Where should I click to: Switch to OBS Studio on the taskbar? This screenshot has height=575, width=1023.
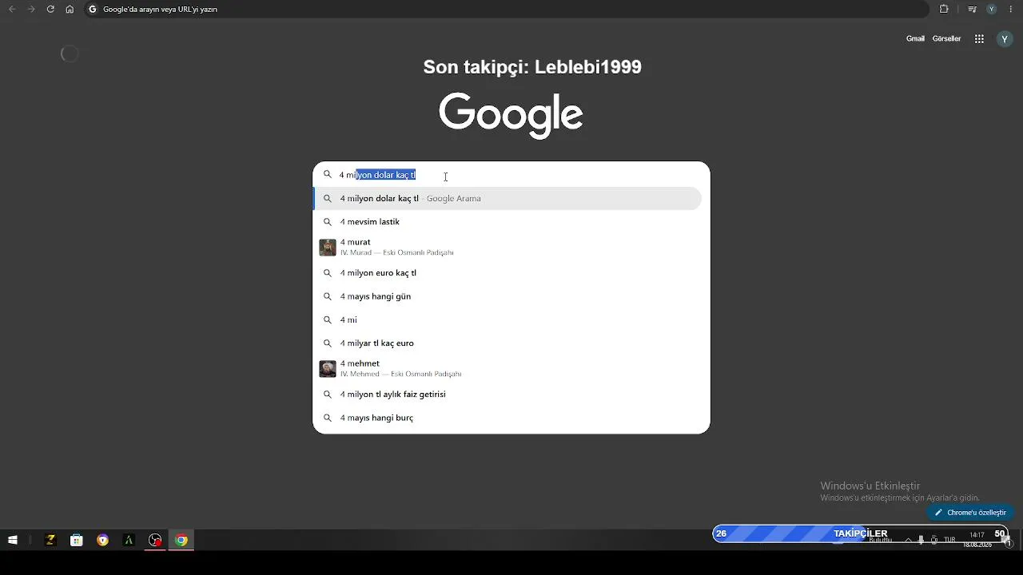pyautogui.click(x=155, y=540)
